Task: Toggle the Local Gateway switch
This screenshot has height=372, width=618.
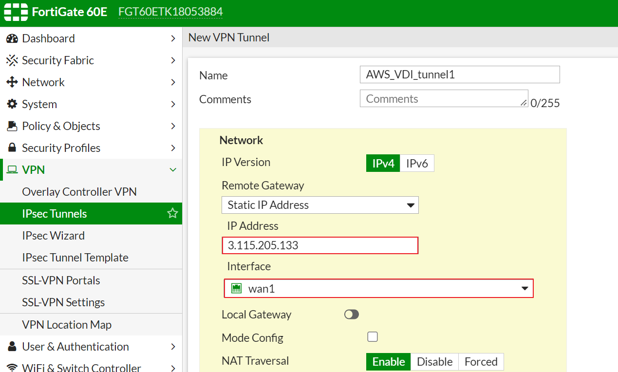Action: [351, 315]
